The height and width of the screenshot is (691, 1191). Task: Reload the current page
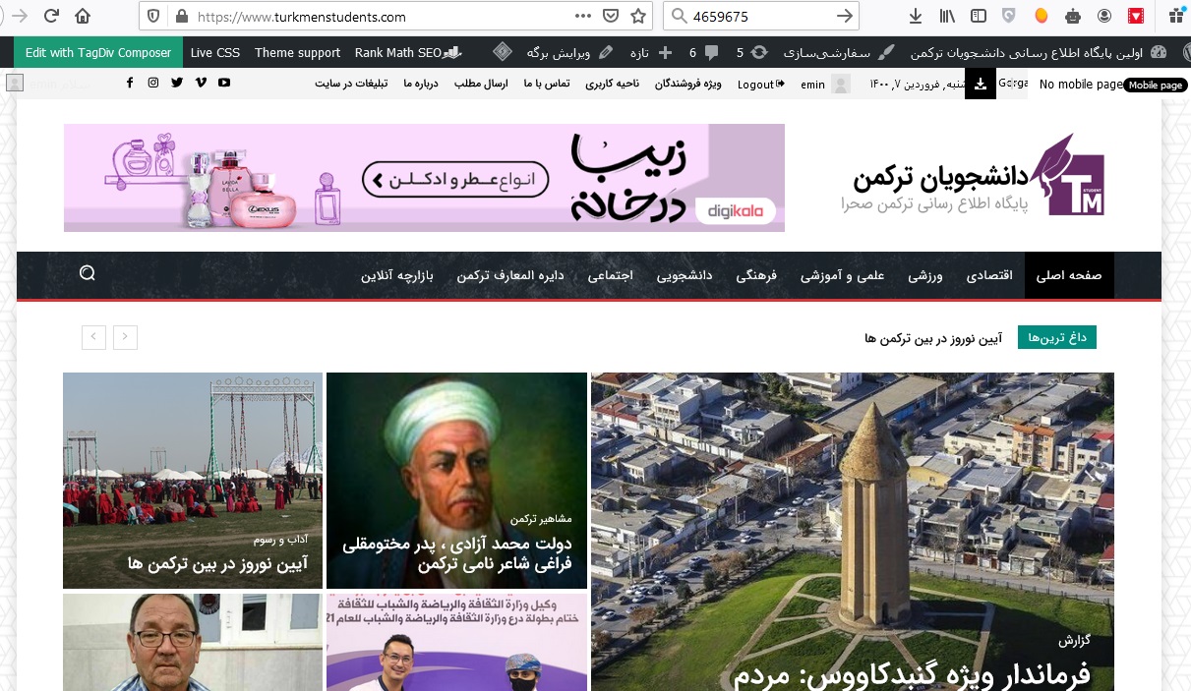(51, 17)
